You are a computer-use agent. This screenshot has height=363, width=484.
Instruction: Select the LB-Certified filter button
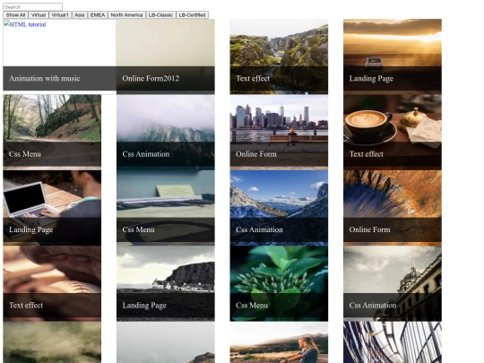[x=192, y=15]
